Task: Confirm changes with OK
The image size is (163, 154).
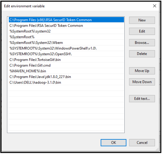Action: pyautogui.click(x=113, y=143)
